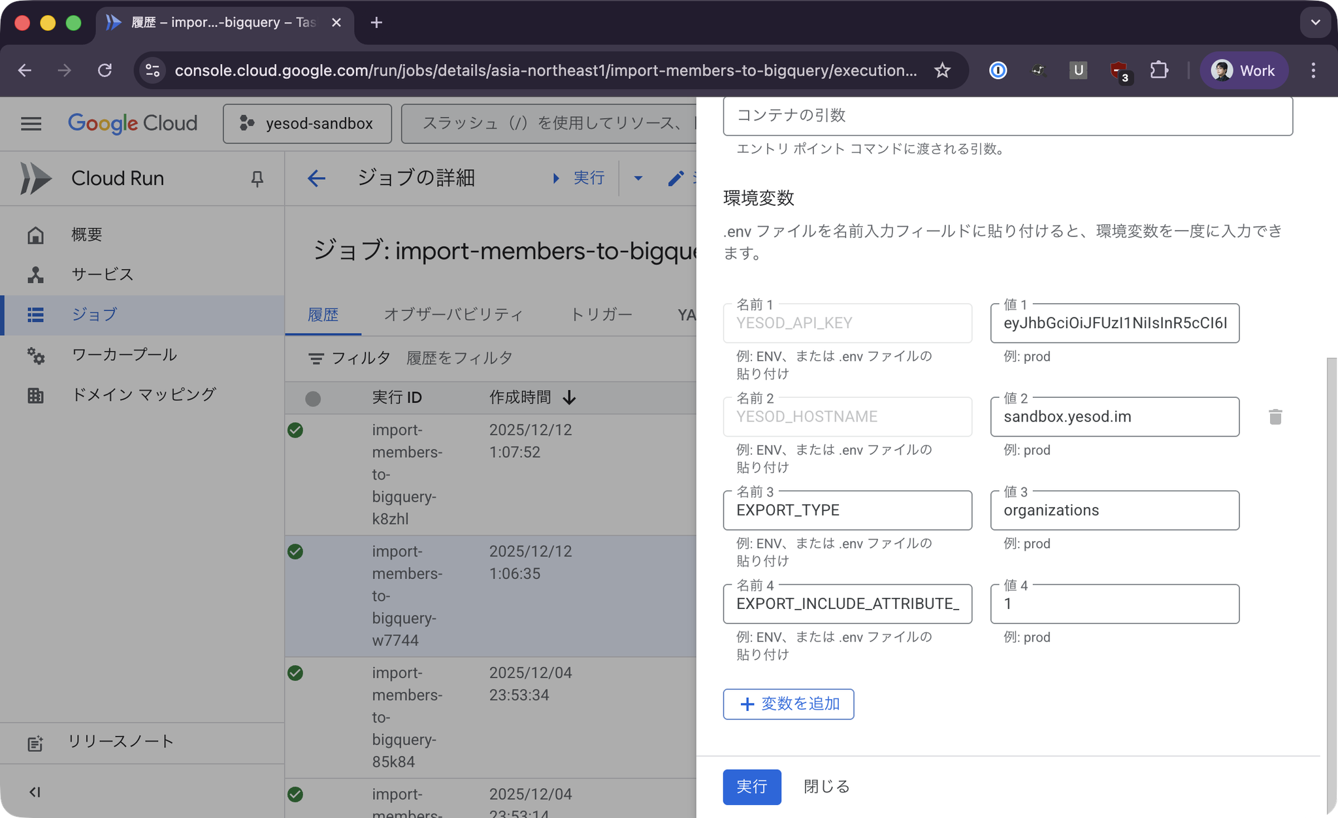Open the browser tab list chevron
This screenshot has height=818, width=1338.
(x=1315, y=23)
